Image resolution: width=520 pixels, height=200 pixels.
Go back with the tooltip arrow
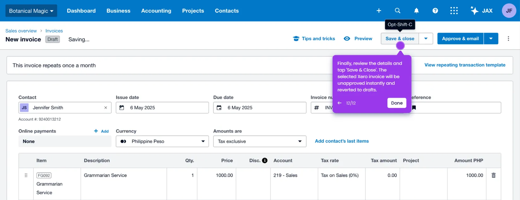(x=340, y=103)
